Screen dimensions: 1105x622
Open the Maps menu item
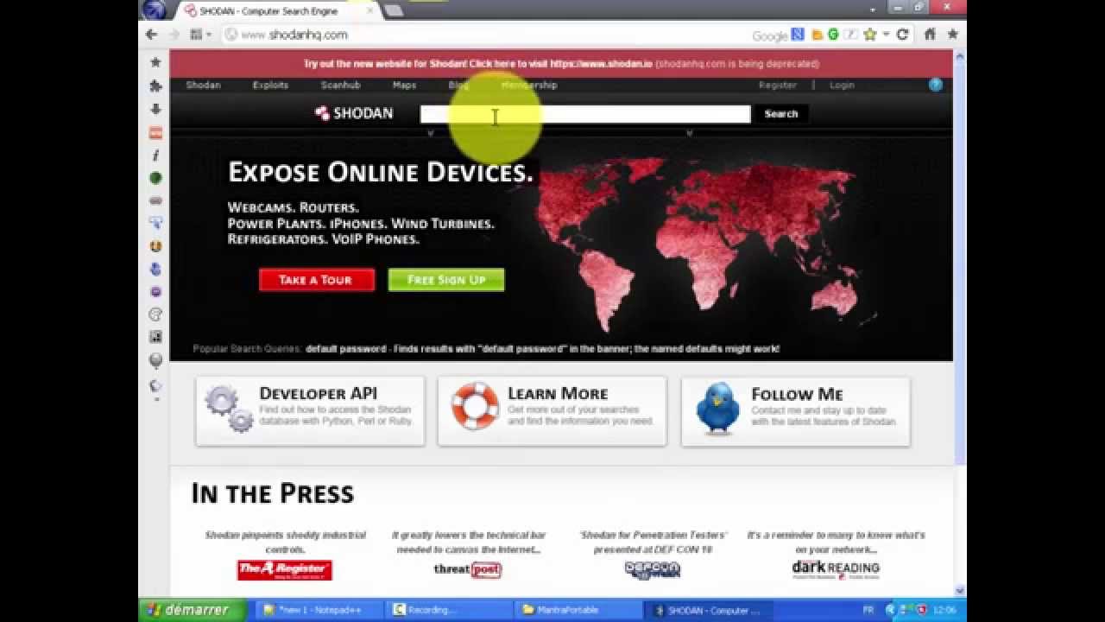tap(404, 85)
